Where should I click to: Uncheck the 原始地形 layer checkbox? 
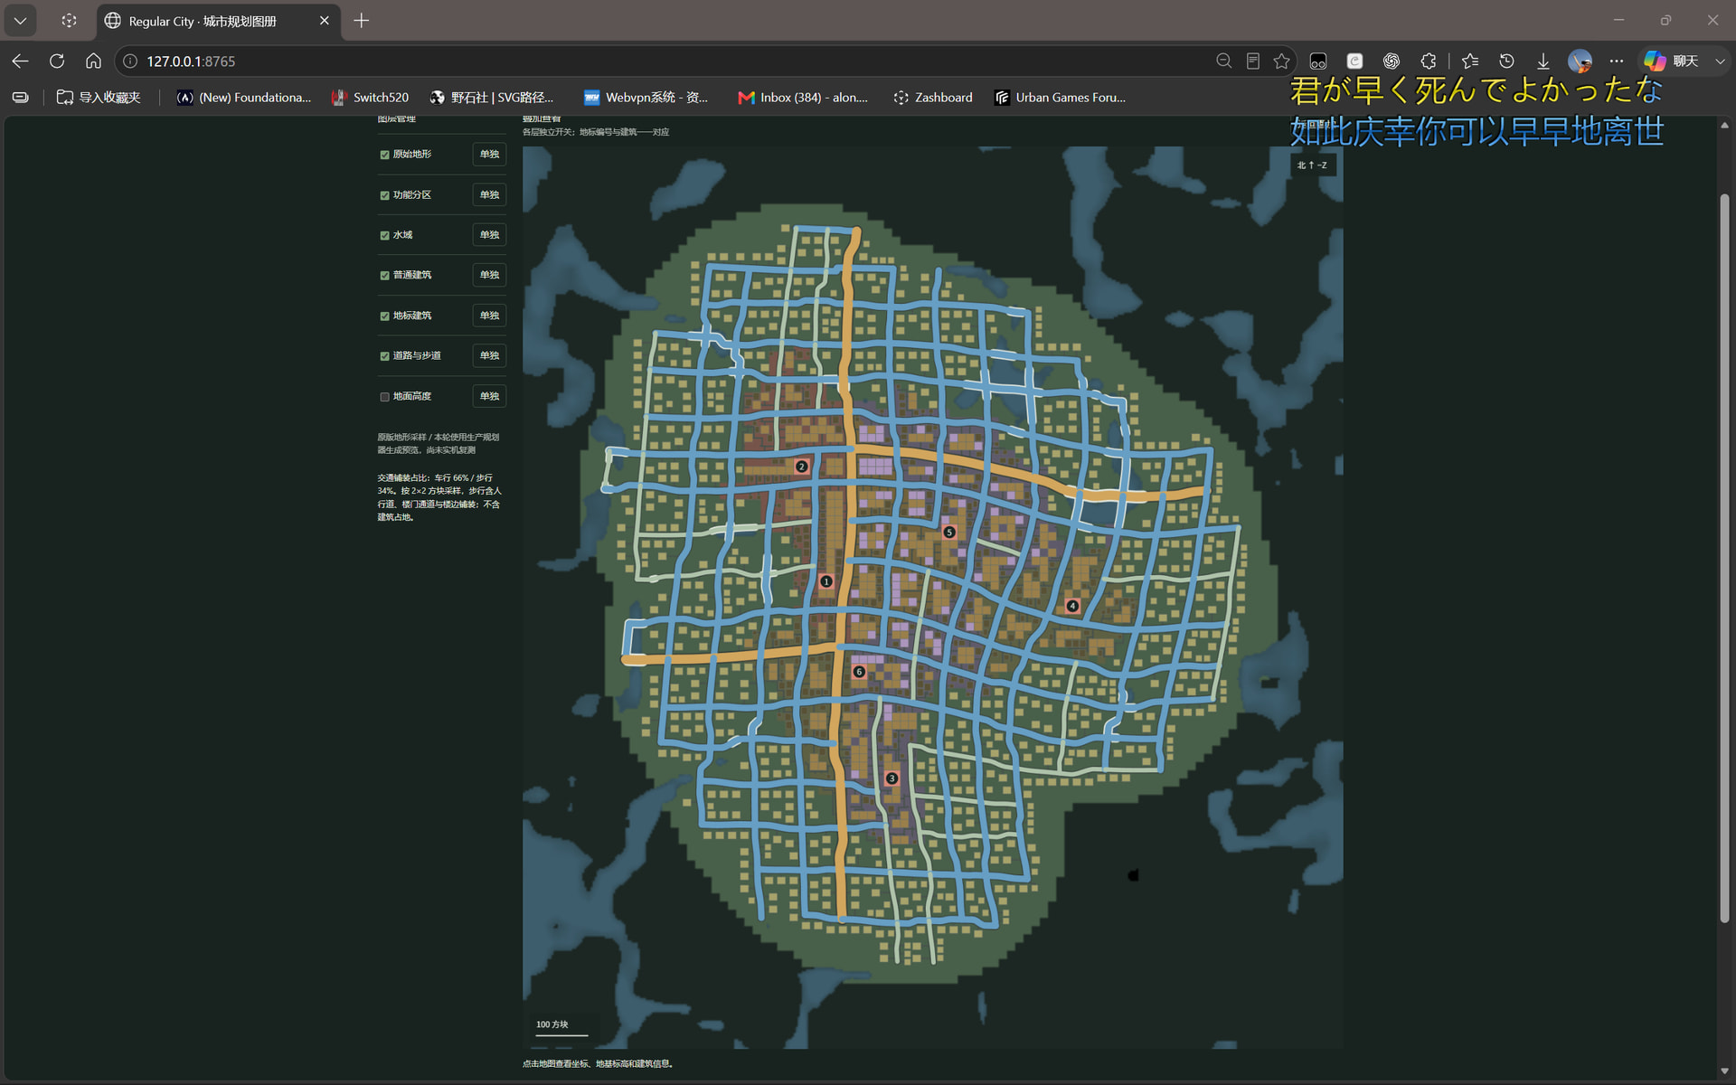(384, 155)
